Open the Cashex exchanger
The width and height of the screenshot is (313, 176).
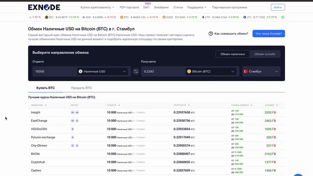tap(36, 171)
